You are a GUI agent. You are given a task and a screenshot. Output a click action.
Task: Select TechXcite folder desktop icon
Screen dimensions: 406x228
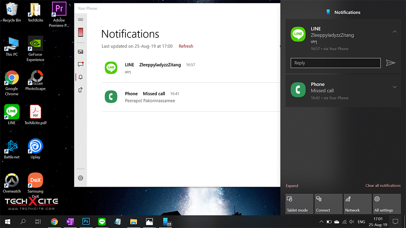(35, 12)
